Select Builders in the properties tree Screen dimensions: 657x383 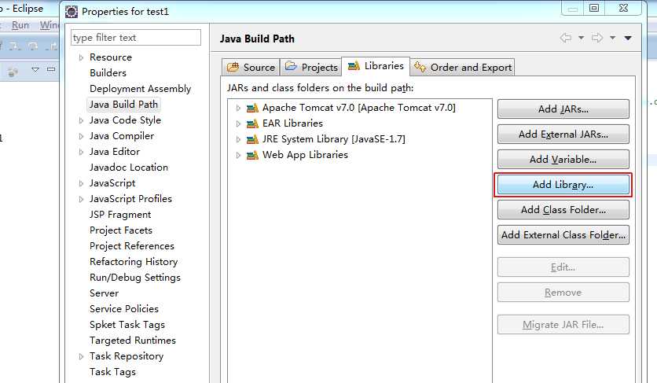(x=108, y=73)
